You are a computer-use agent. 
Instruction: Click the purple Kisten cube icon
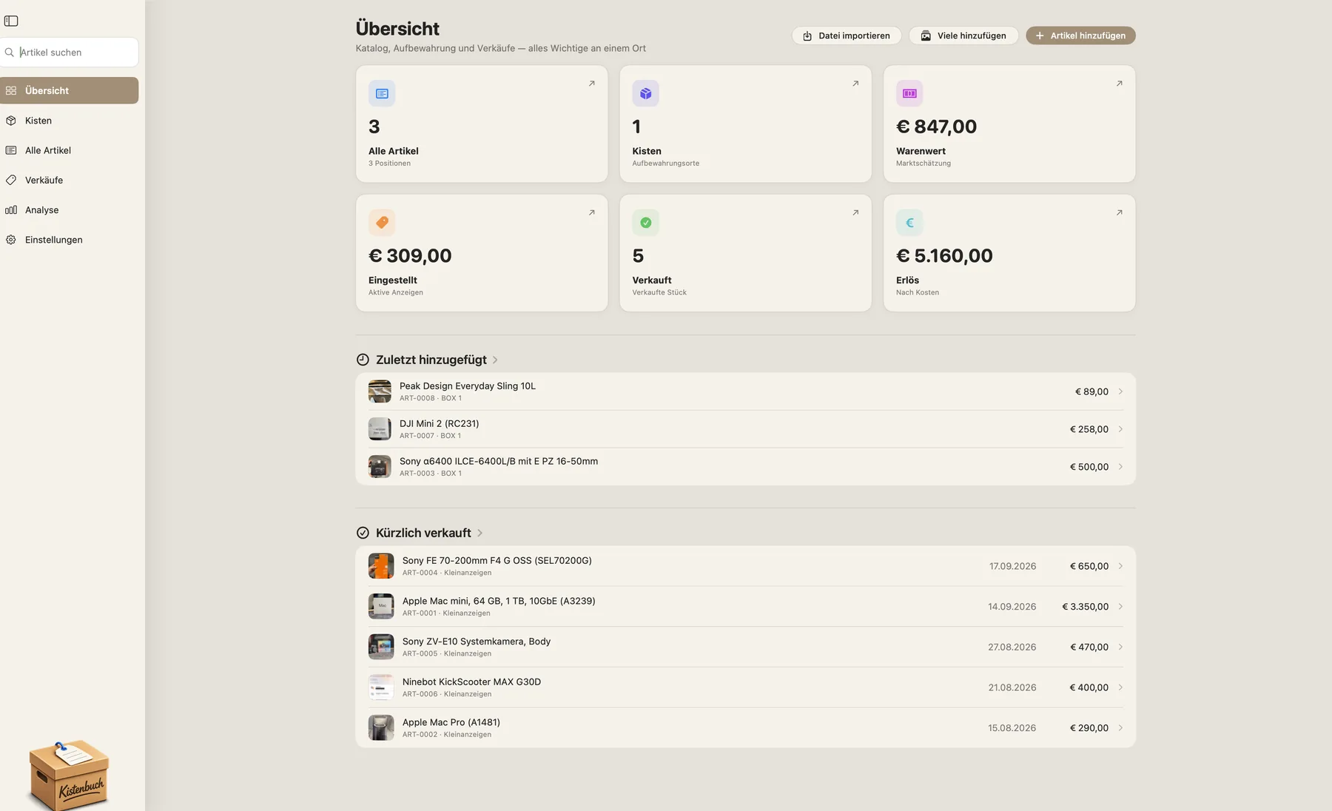pos(645,93)
